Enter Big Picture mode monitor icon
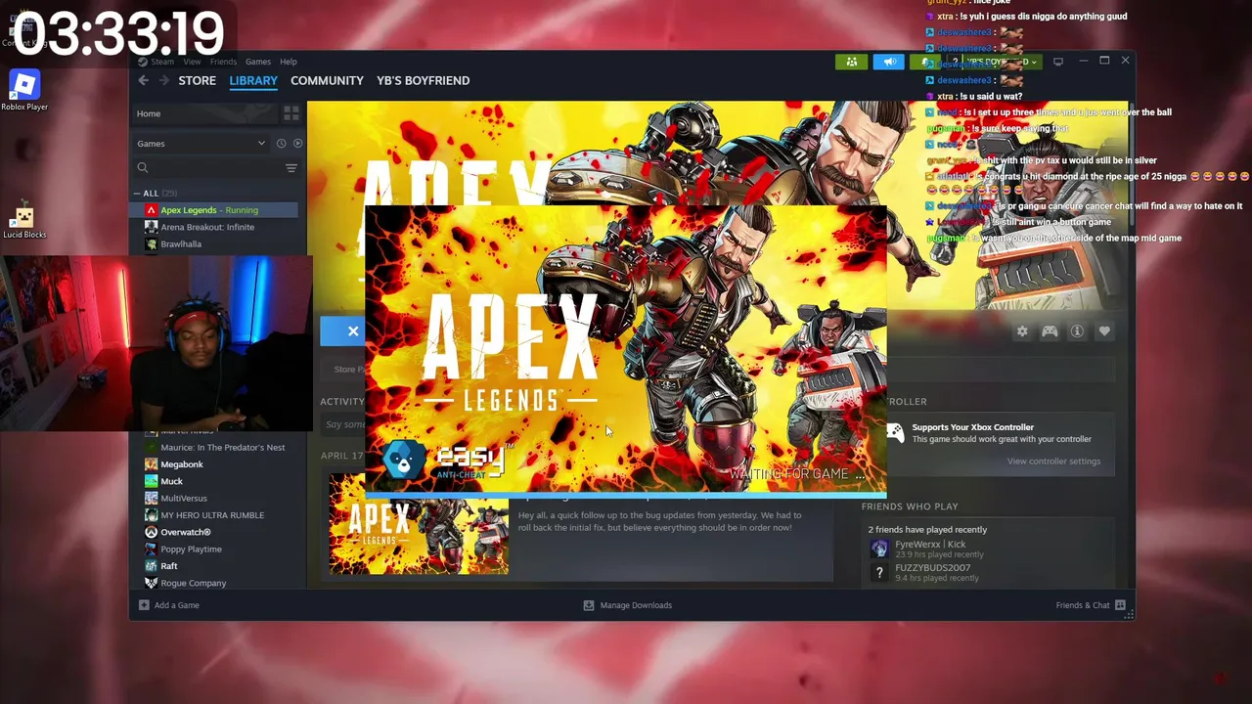This screenshot has width=1252, height=704. [1057, 62]
